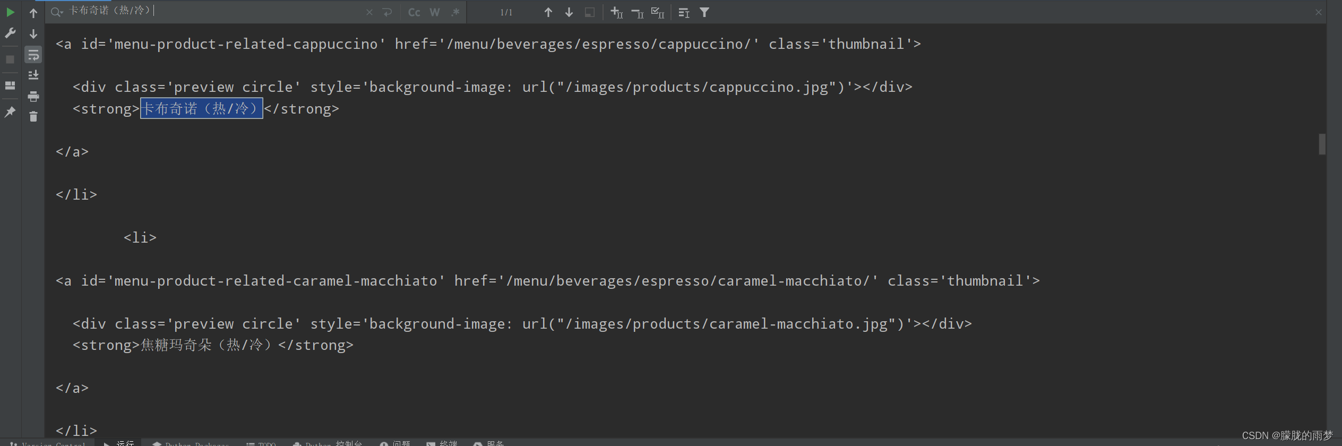
Task: Pin the run tab
Action: pyautogui.click(x=10, y=111)
